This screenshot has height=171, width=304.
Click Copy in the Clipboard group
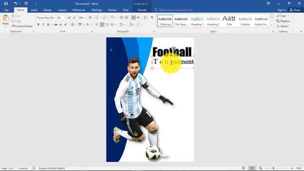tap(16, 21)
